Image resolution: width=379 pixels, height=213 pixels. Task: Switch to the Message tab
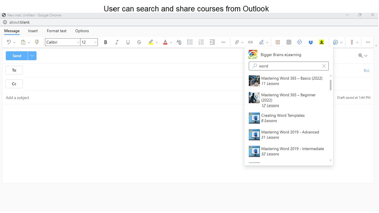12,31
